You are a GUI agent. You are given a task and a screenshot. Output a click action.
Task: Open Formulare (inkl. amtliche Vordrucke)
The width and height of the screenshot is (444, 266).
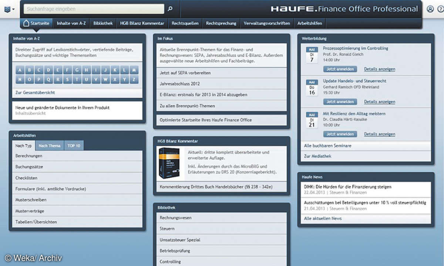tap(77, 189)
